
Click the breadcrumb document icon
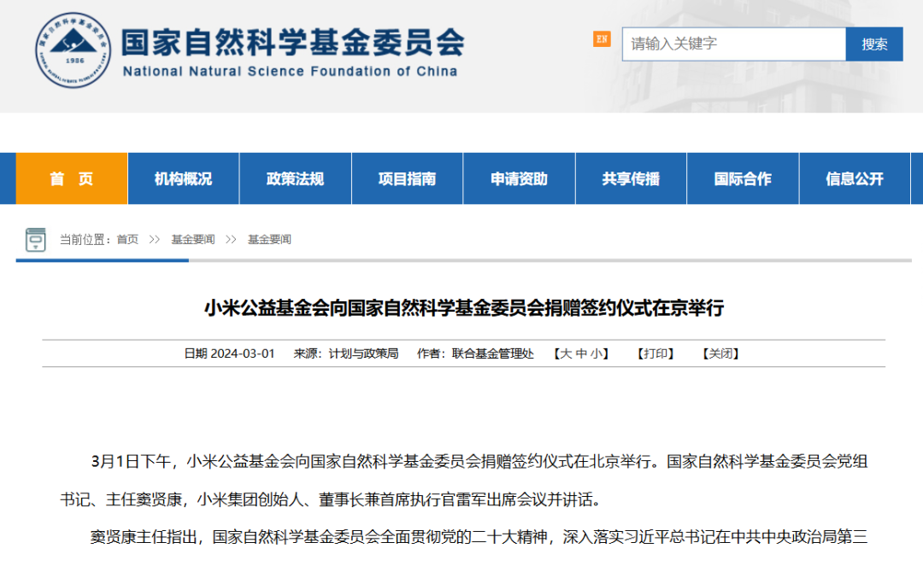coord(36,239)
